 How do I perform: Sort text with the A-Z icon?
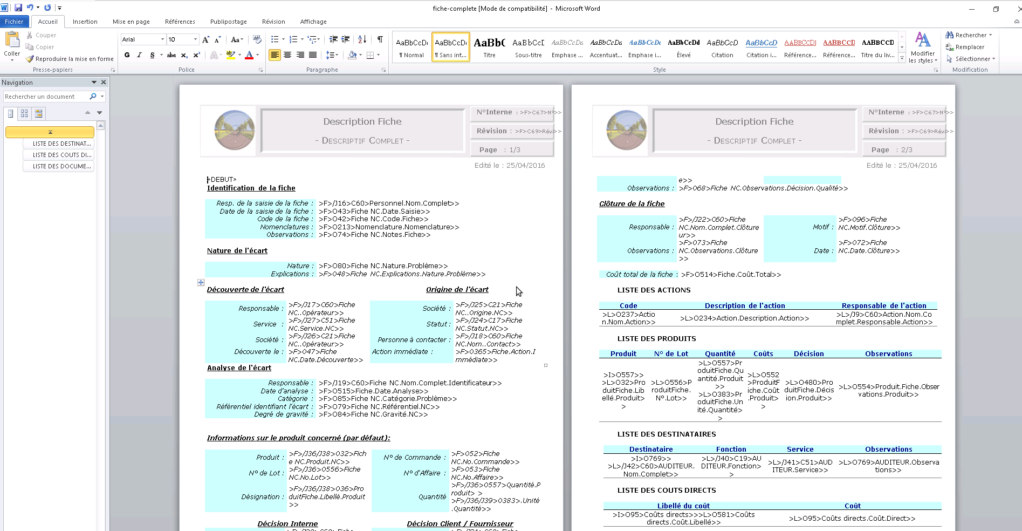coord(362,39)
